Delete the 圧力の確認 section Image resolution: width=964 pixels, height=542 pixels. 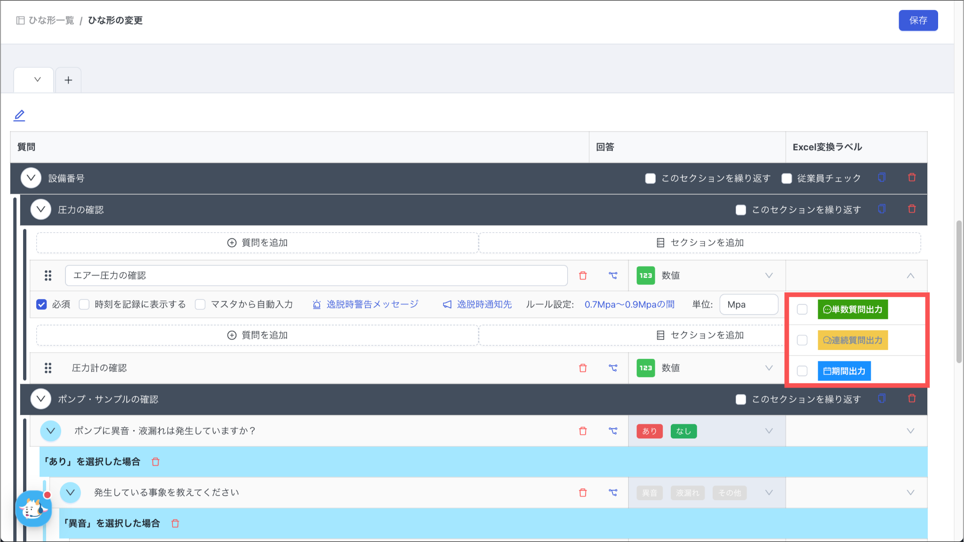[x=912, y=209]
